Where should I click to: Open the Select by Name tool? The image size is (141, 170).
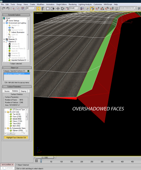pyautogui.click(x=43, y=9)
